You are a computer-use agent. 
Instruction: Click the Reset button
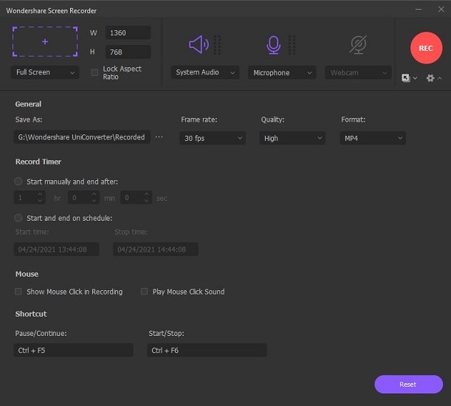pos(408,384)
